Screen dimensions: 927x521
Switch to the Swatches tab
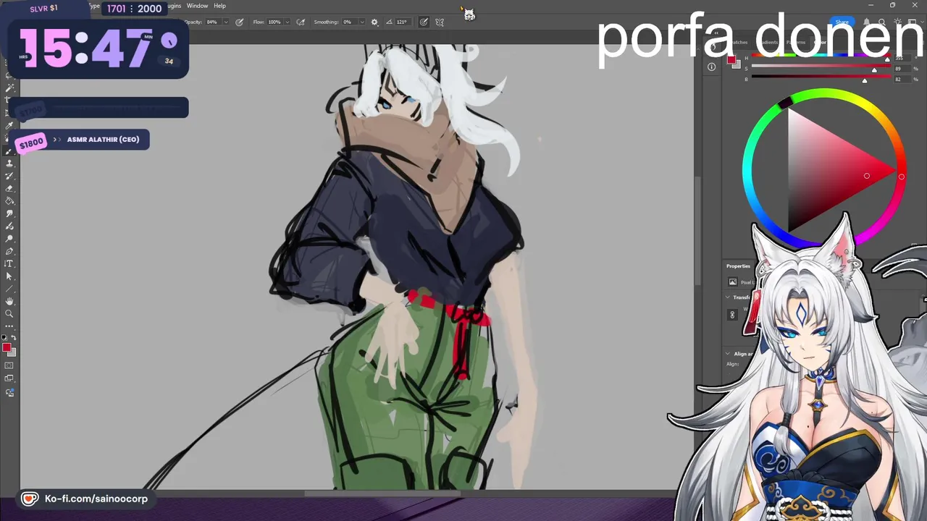pos(738,43)
